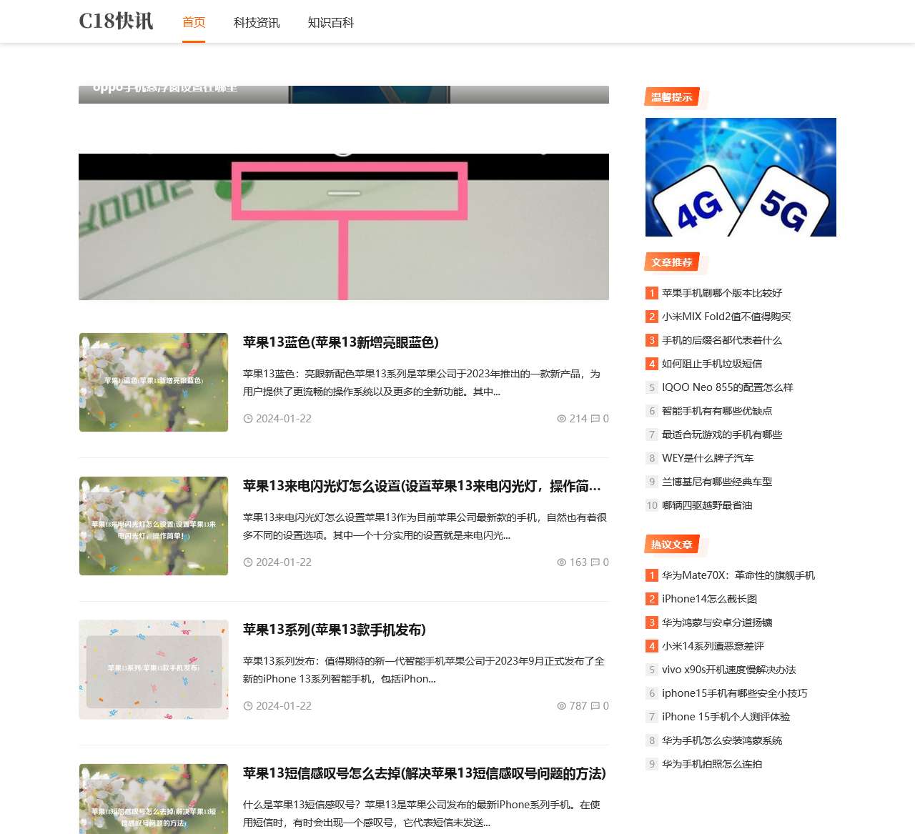Open hot article 华为鸿蒙与安卓分道扬镳
Image resolution: width=915 pixels, height=834 pixels.
717,622
